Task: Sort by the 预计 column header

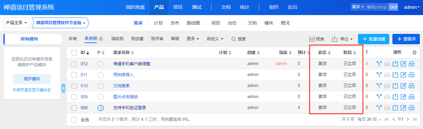Action: 304,52
